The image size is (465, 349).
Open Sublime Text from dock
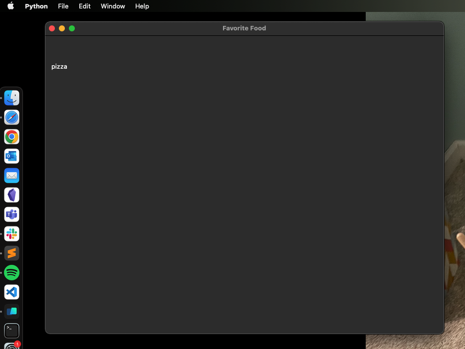(x=11, y=253)
